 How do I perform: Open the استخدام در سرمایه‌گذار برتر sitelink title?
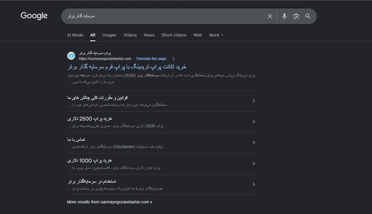pos(92,182)
